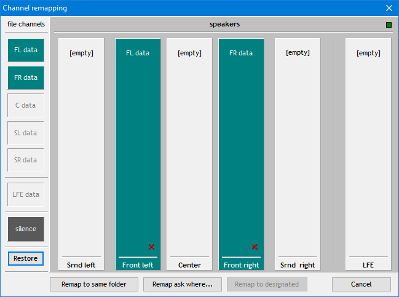This screenshot has width=399, height=297.
Task: Remove FL data with Front left red X
Action: 151,247
